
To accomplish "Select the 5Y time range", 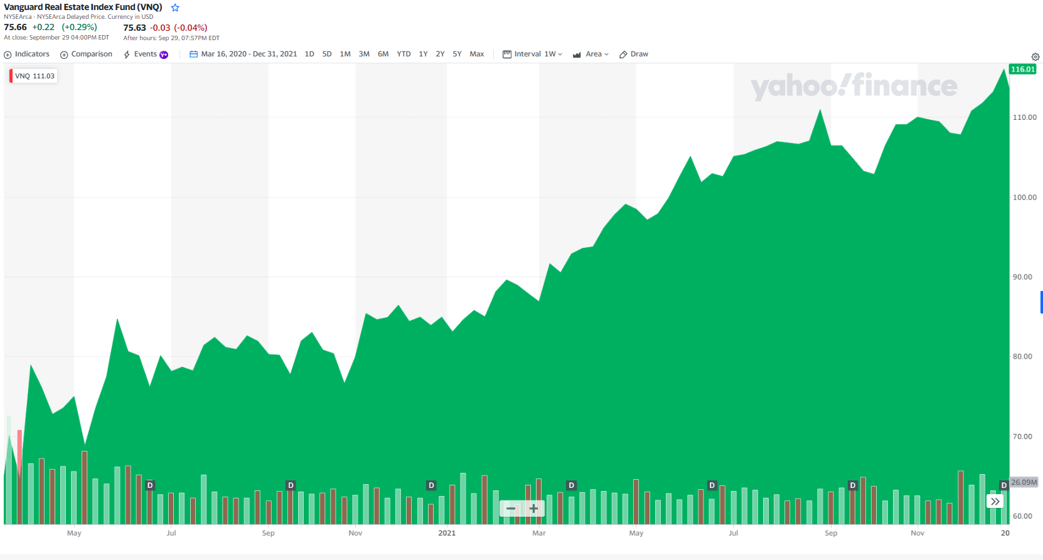I will tap(457, 55).
